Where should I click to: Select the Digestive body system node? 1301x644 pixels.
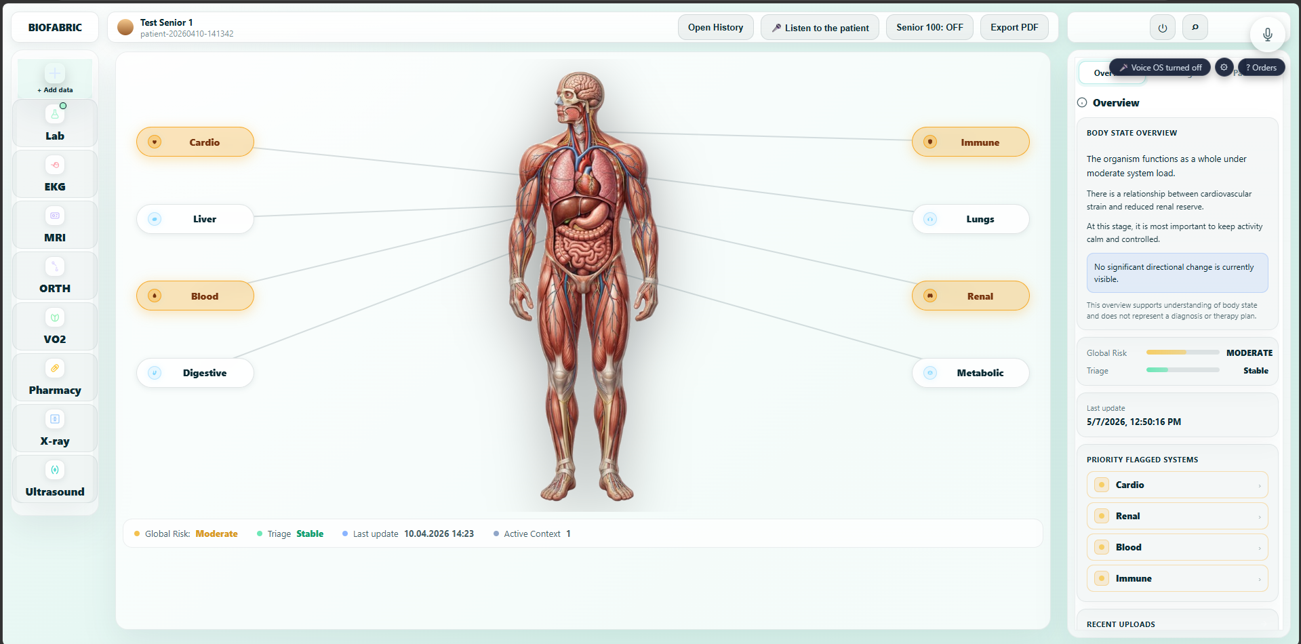(195, 373)
